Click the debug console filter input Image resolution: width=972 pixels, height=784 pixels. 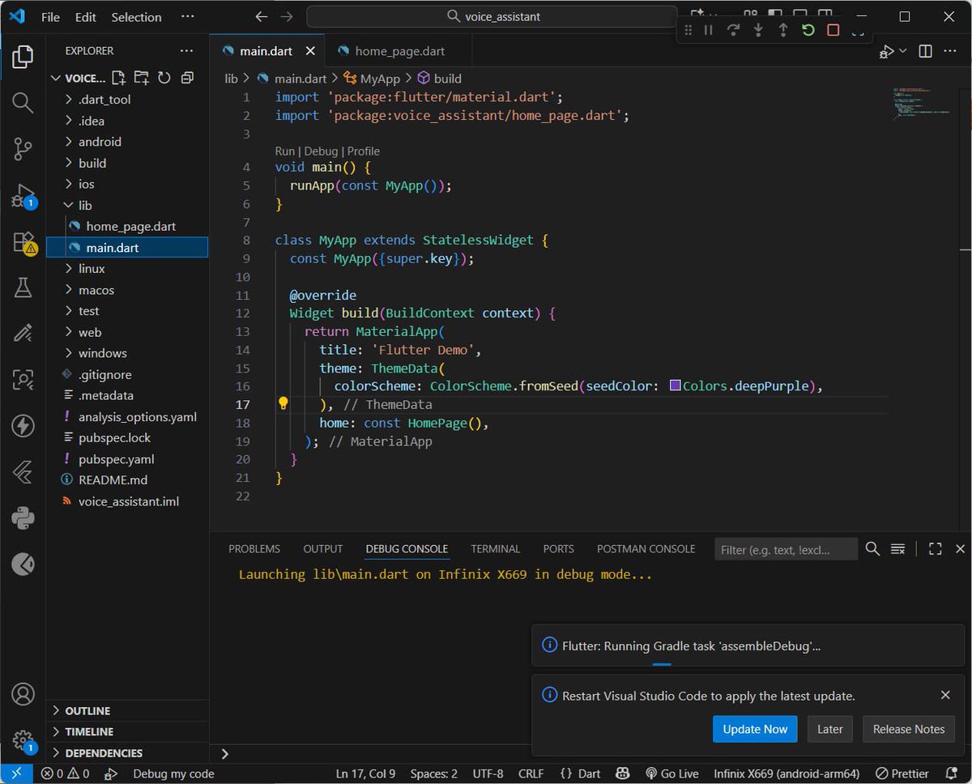[786, 549]
